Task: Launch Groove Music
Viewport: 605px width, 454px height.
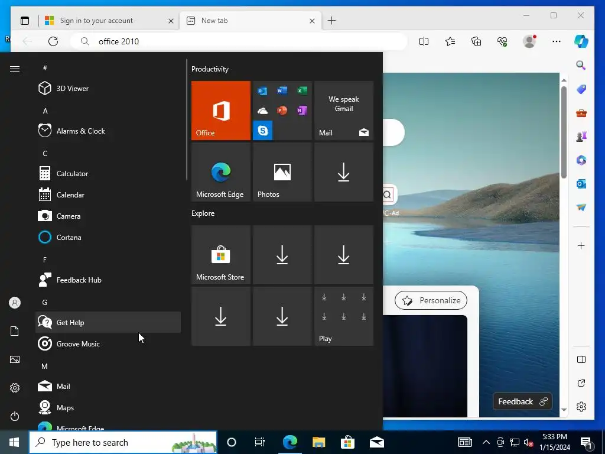Action: click(x=108, y=343)
